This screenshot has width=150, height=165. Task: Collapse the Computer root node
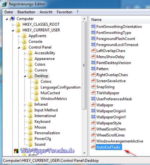(7, 19)
